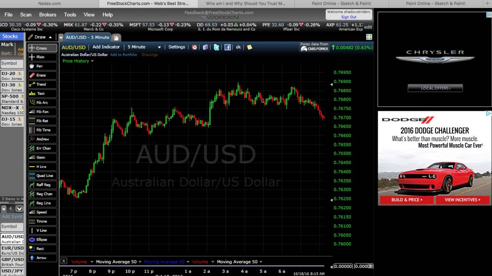Click the new chart tab icon

point(116,38)
